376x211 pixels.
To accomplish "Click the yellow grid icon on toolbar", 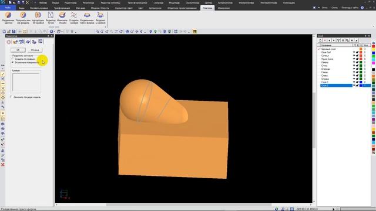I will (x=194, y=32).
